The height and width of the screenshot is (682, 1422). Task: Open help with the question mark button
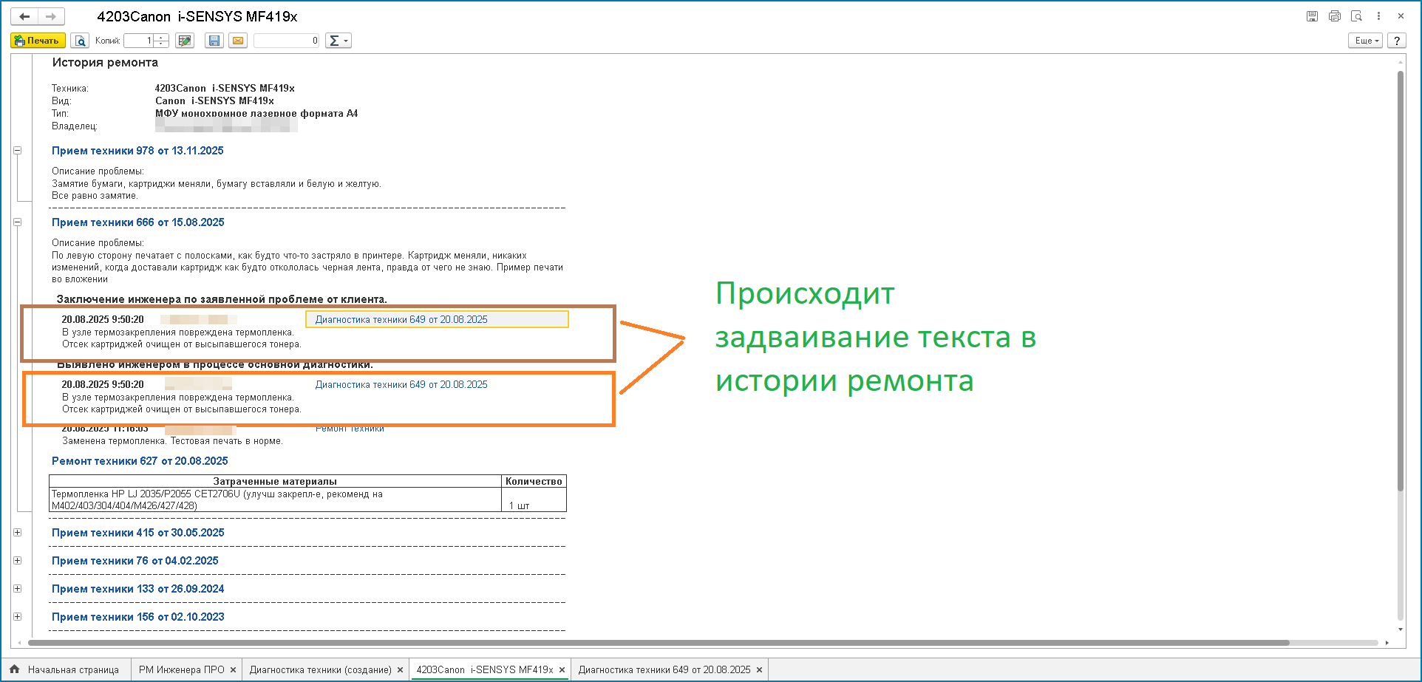point(1396,41)
